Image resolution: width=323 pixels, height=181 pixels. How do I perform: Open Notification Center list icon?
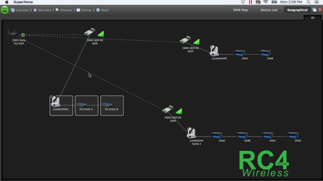tap(316, 2)
